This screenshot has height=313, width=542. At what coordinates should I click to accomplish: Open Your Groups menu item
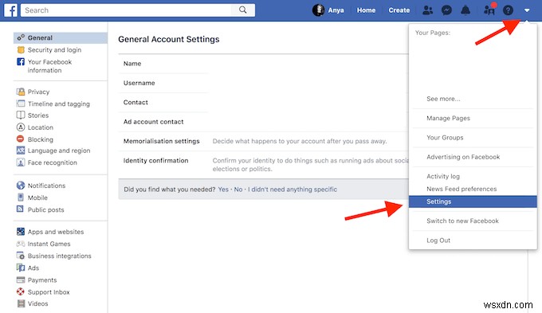point(445,138)
